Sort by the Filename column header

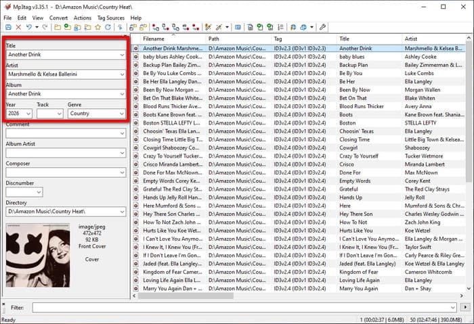pyautogui.click(x=173, y=39)
